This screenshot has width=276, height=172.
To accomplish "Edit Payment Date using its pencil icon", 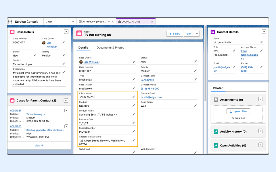I will pyautogui.click(x=134, y=123).
